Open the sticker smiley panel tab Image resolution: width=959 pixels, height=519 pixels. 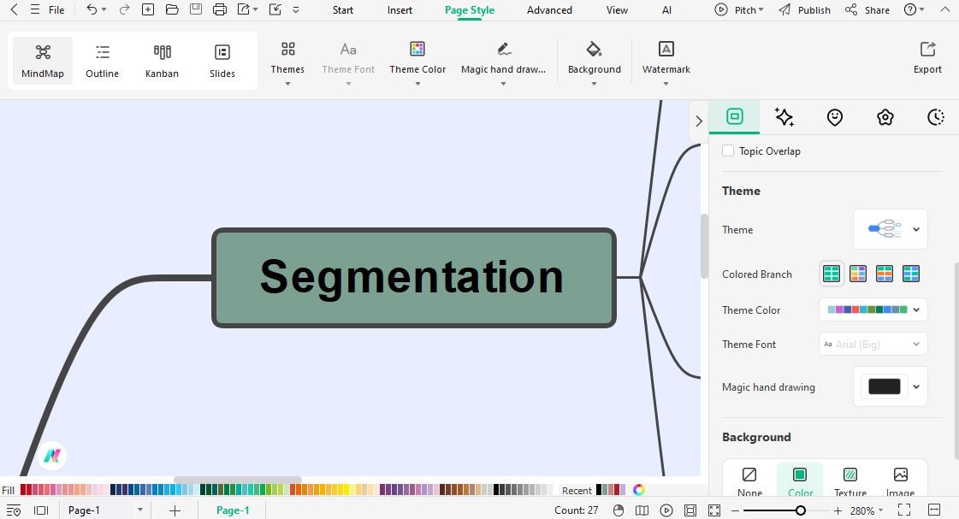click(835, 117)
